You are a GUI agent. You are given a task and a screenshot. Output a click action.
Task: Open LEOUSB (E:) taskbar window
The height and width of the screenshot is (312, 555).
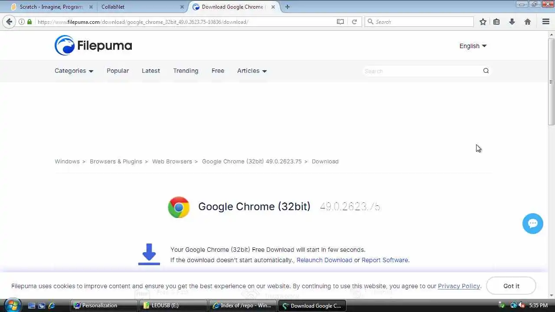[x=173, y=305]
